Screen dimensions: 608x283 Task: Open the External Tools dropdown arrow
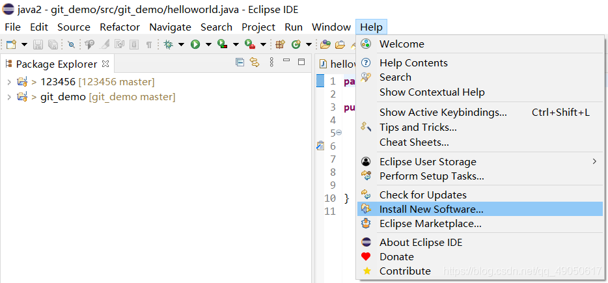pyautogui.click(x=263, y=45)
